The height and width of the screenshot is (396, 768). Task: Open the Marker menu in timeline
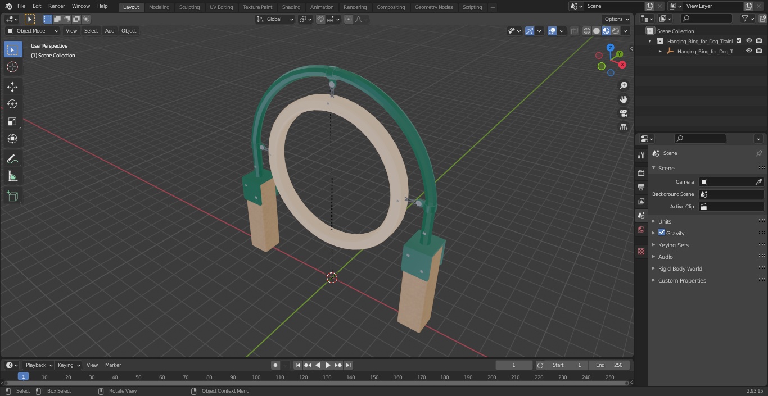[113, 365]
